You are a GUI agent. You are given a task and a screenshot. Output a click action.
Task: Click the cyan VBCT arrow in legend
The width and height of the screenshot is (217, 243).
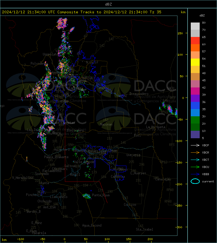click(x=195, y=160)
